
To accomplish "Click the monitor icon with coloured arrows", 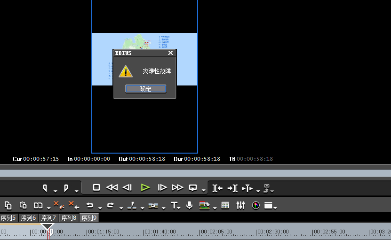I will pyautogui.click(x=204, y=205).
